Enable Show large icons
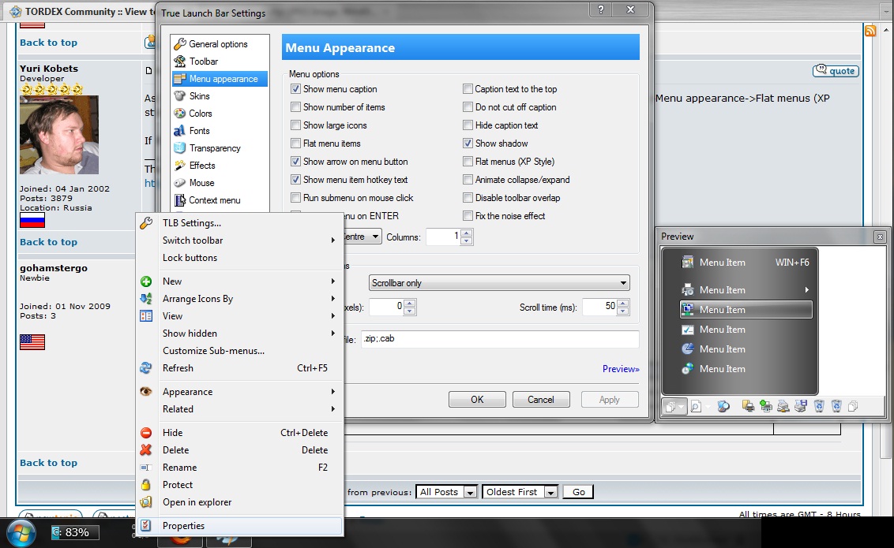Image resolution: width=894 pixels, height=548 pixels. coord(295,125)
